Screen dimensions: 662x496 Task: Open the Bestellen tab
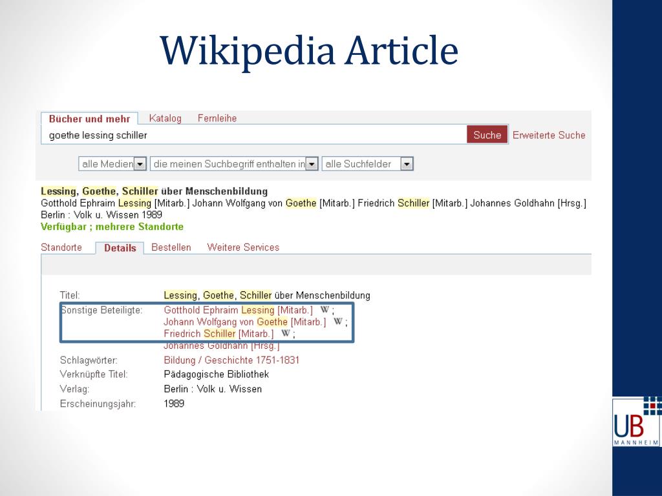[171, 247]
